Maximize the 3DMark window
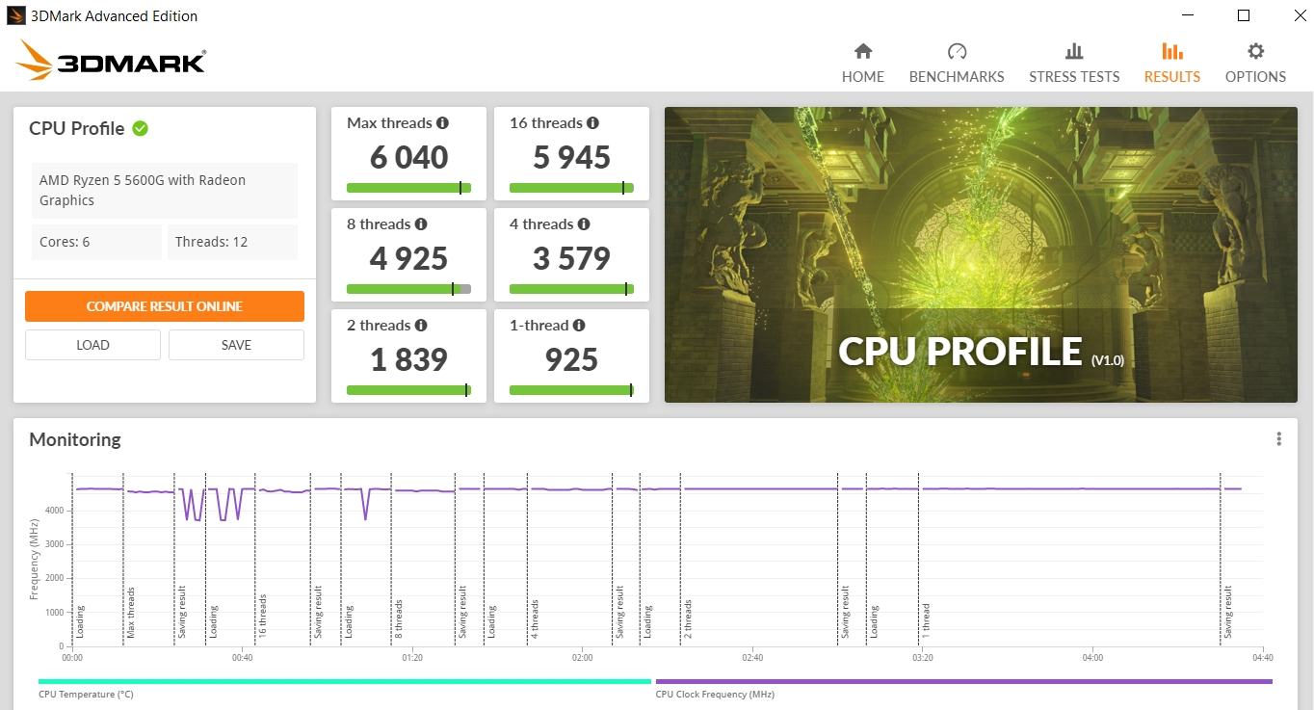The height and width of the screenshot is (710, 1314). (x=1244, y=15)
